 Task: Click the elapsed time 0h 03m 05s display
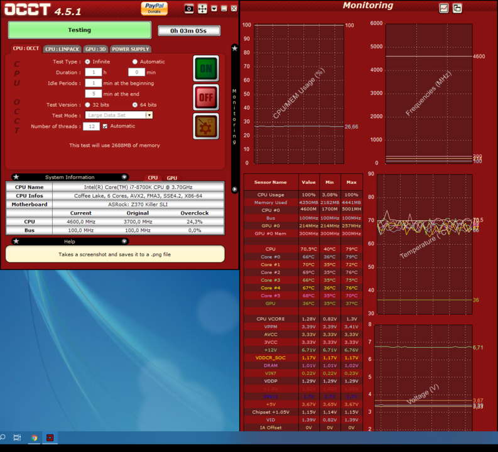click(189, 31)
